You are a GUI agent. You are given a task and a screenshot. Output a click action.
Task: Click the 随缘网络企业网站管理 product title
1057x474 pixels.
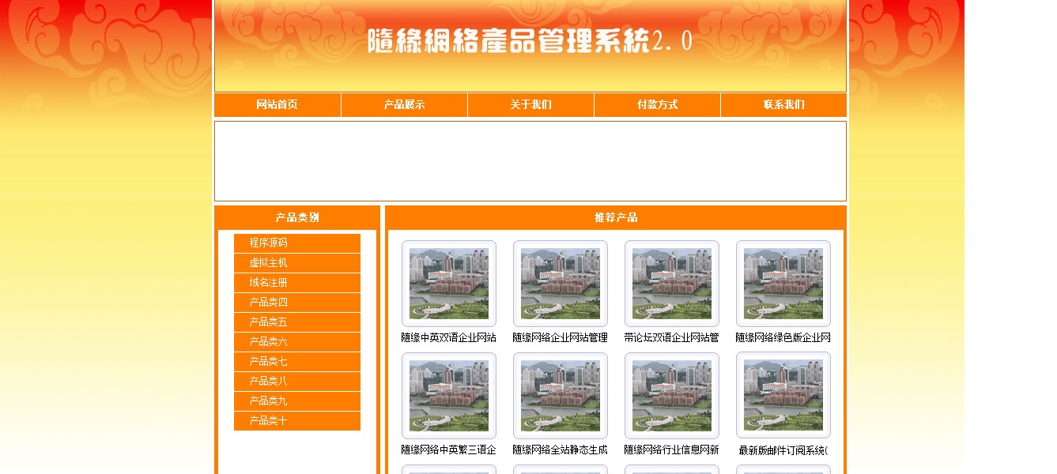tap(561, 338)
